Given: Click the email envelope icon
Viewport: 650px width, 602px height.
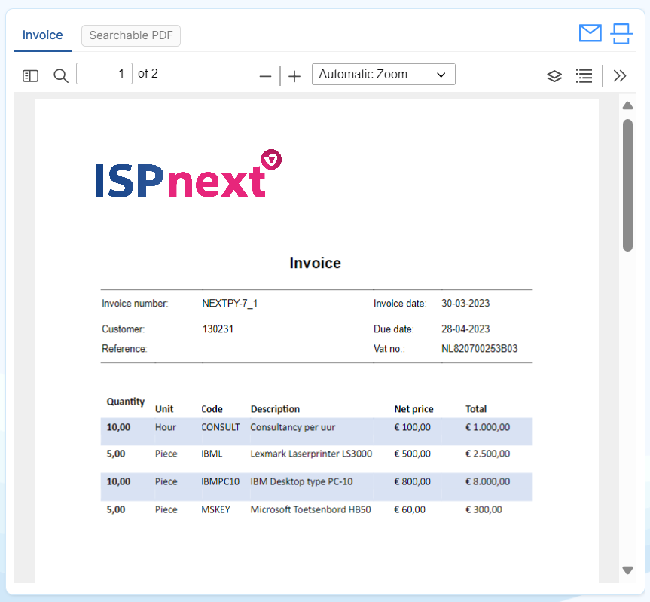Looking at the screenshot, I should pos(590,33).
